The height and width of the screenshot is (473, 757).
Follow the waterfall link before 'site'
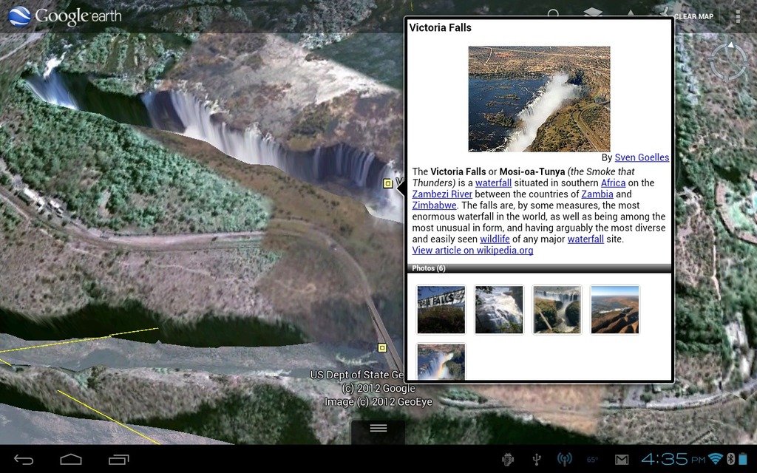click(x=585, y=239)
